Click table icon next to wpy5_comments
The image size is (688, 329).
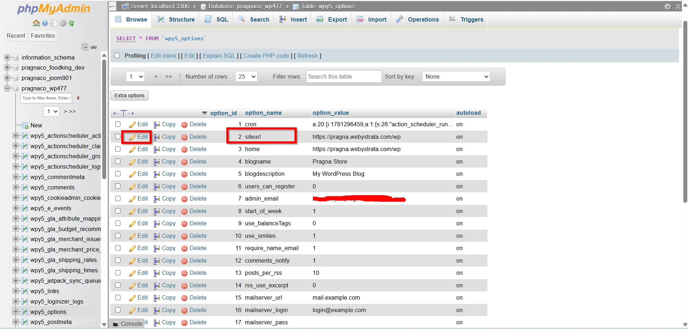(x=25, y=187)
